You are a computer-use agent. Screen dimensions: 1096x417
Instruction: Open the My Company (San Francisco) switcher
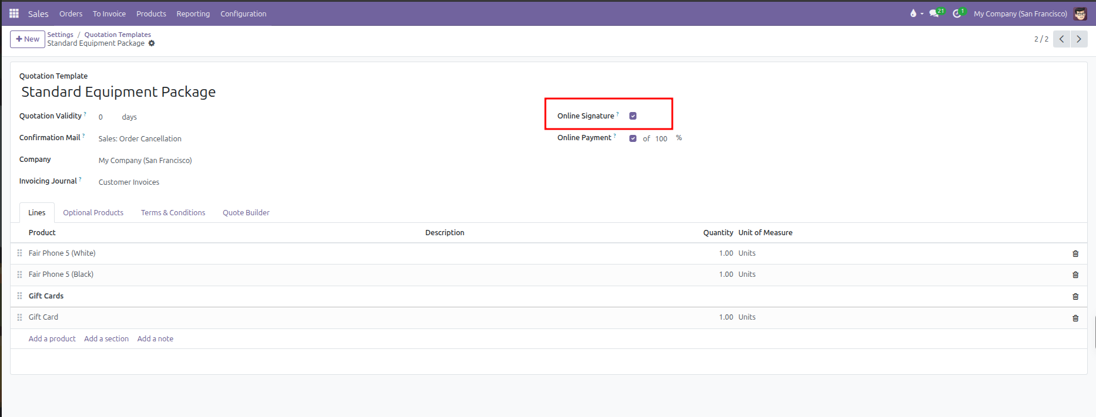(1020, 13)
